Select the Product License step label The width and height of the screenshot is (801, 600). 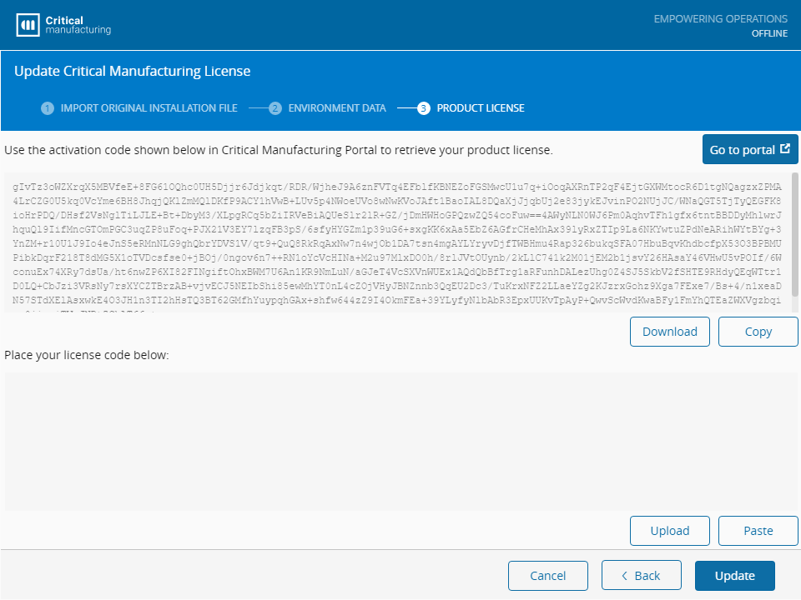[481, 108]
